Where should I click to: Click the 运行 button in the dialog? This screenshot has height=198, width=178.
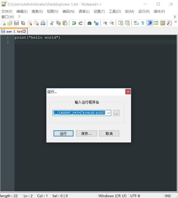(63, 134)
